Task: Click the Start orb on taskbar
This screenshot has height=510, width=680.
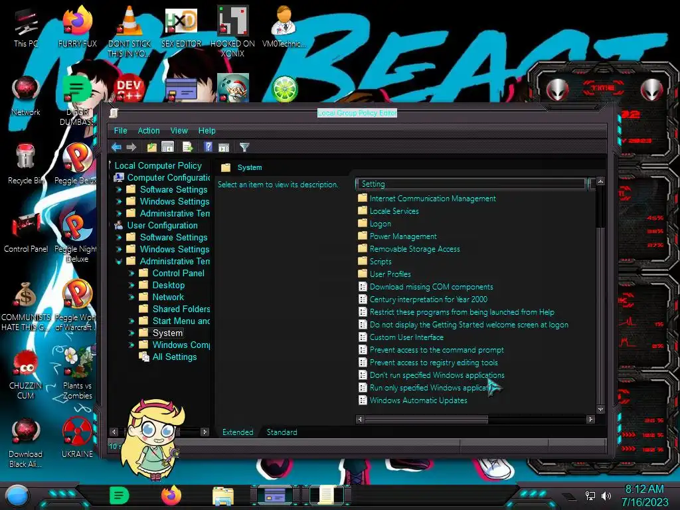Action: click(17, 496)
